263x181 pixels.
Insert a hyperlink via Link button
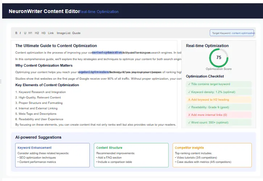click(51, 33)
